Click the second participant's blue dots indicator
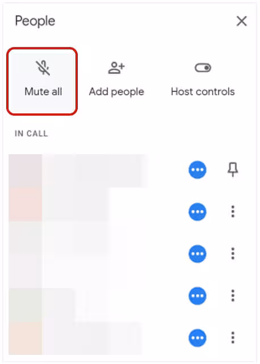Screen dimensions: 260x364 (x=197, y=211)
